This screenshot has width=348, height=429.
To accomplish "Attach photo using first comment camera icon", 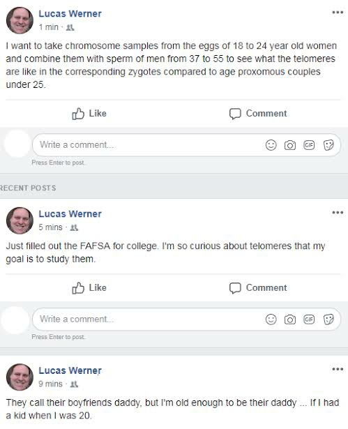I will click(290, 145).
